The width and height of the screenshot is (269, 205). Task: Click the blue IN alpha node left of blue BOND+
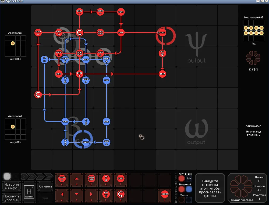click(x=44, y=59)
